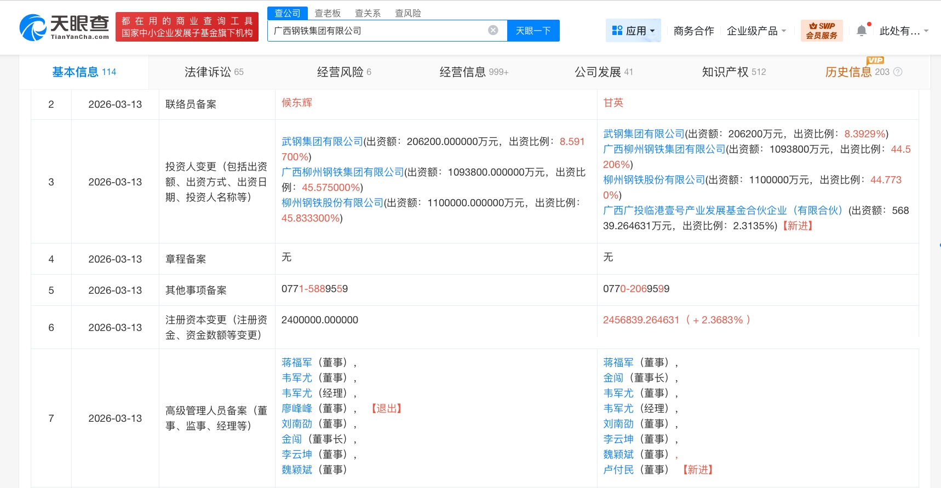This screenshot has width=941, height=488.
Task: Click the help icon beside 历史信息
Action: tap(898, 72)
